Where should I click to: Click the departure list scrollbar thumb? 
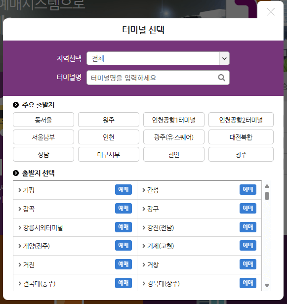click(x=267, y=196)
